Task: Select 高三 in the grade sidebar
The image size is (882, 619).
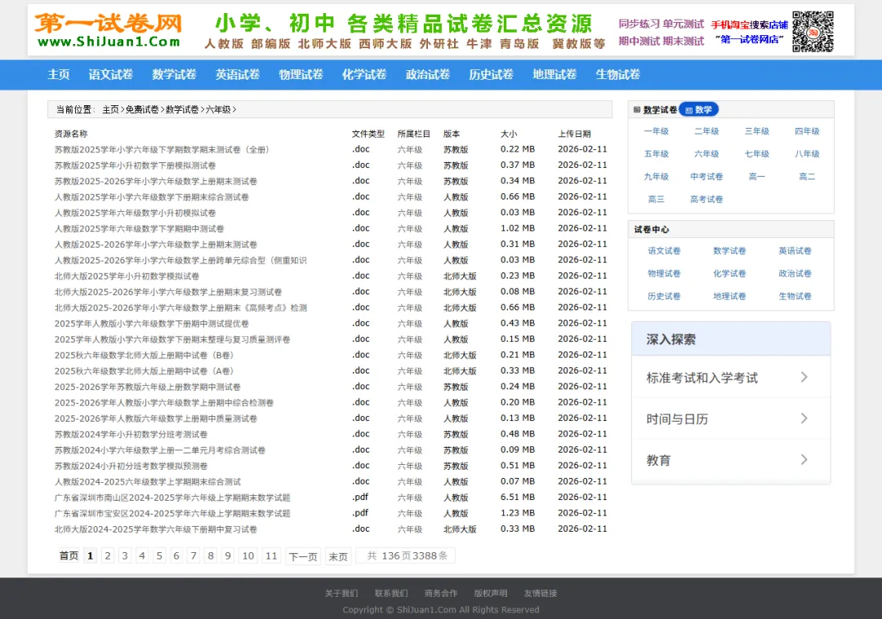Action: click(x=657, y=199)
